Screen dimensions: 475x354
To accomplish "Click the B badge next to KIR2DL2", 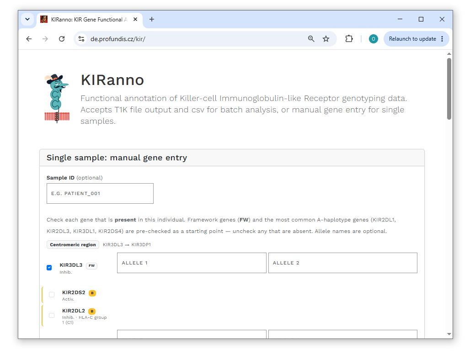I will click(92, 311).
